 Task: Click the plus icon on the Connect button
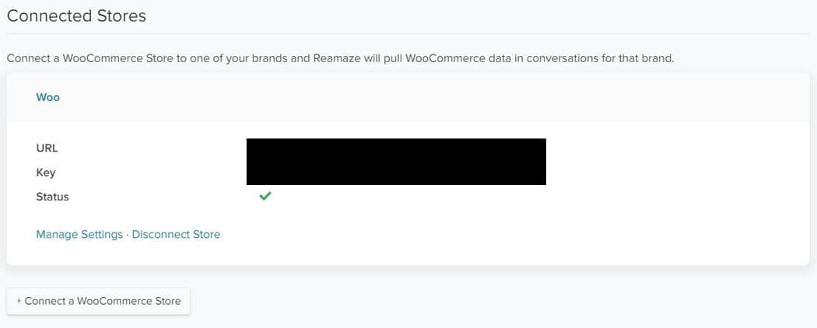[x=19, y=301]
